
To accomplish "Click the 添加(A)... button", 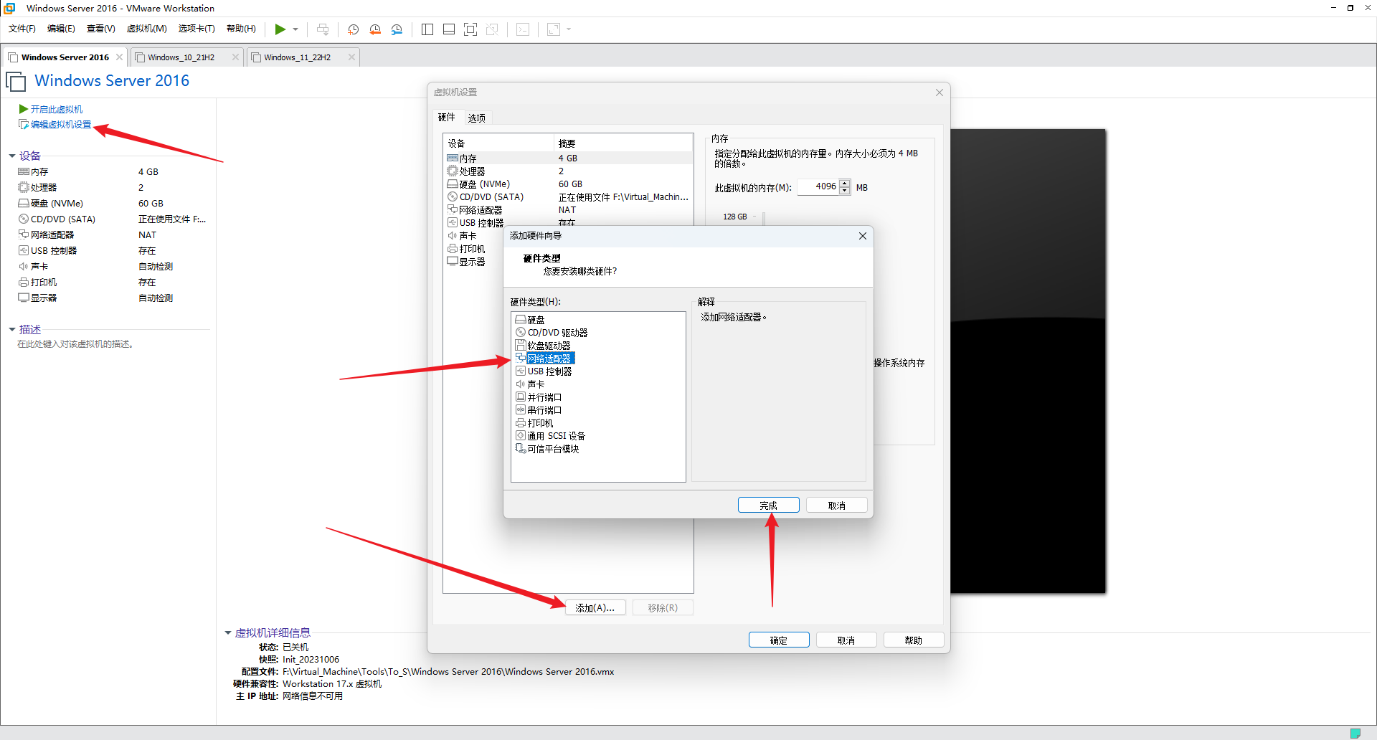I will click(x=595, y=608).
